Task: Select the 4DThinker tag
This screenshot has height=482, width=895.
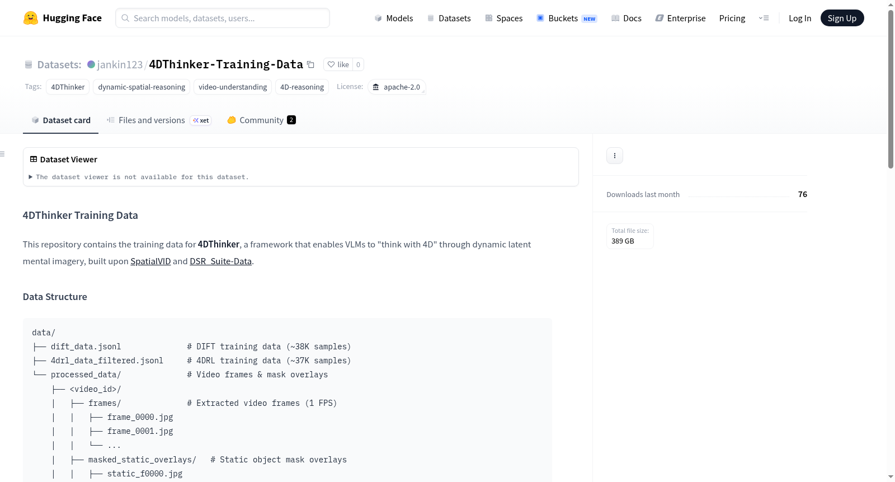Action: [68, 87]
